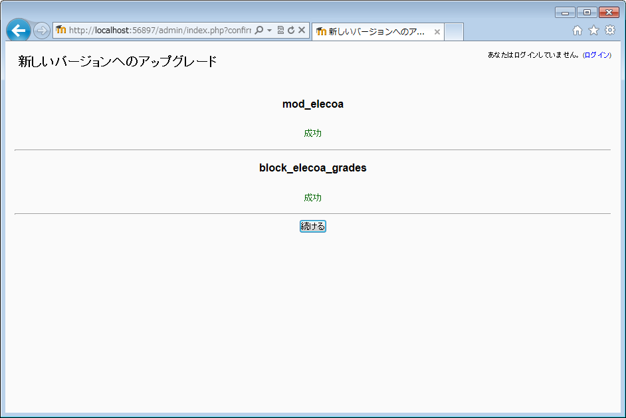Screen dimensions: 626x418
Task: Click the localhost URL address field
Action: coord(159,31)
